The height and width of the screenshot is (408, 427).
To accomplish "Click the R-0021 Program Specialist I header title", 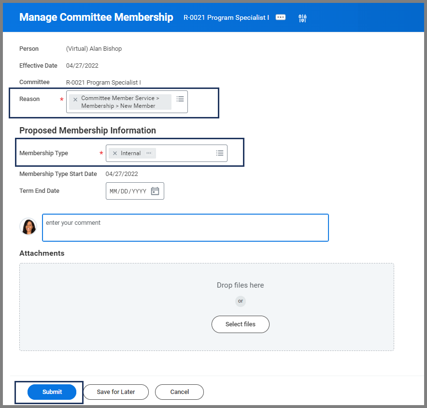I will [226, 18].
